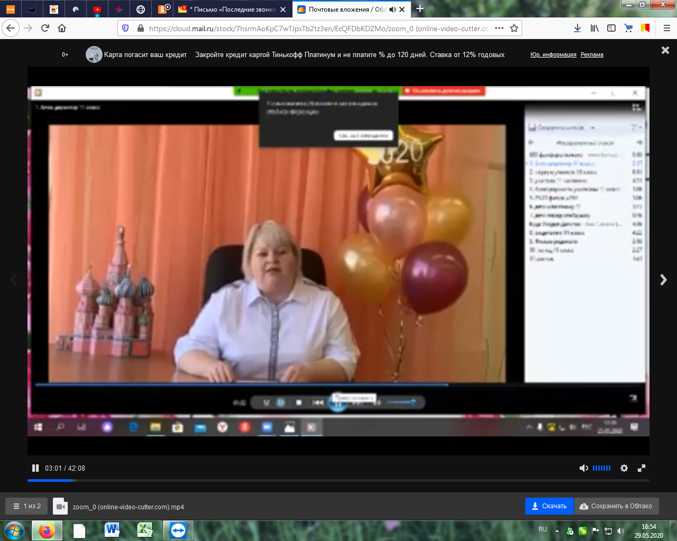This screenshot has width=677, height=541.
Task: Go to next attachment with right arrow
Action: (663, 280)
